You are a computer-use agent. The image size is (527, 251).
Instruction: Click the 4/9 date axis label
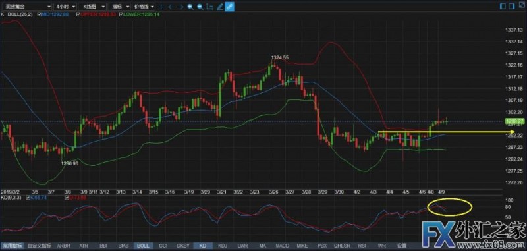point(441,192)
